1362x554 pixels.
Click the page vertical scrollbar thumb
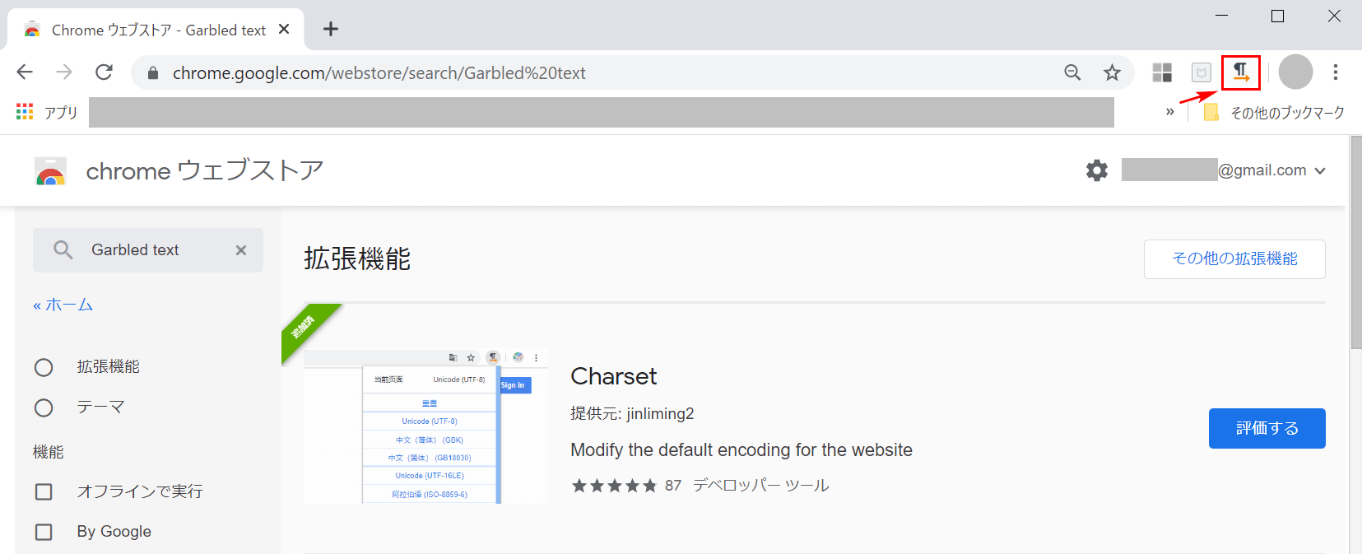pyautogui.click(x=1356, y=243)
